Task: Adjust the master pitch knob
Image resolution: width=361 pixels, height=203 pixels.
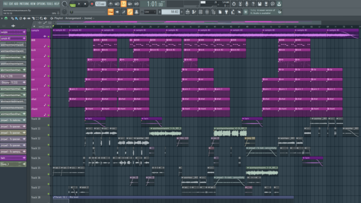Action: 65,12
